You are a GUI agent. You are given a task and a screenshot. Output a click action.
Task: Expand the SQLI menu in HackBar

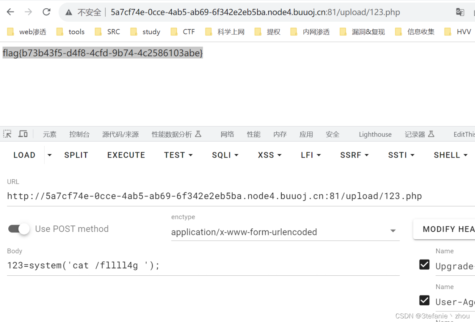tap(225, 155)
